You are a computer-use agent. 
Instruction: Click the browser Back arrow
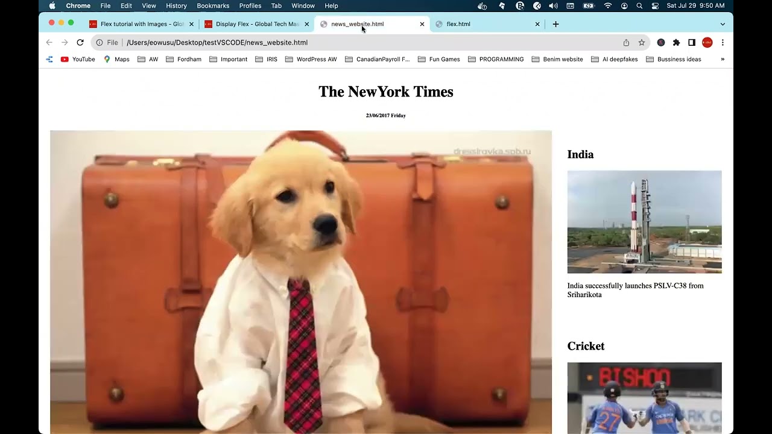tap(49, 43)
